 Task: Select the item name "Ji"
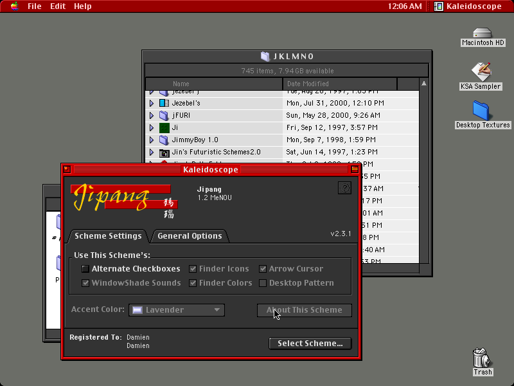(x=175, y=127)
